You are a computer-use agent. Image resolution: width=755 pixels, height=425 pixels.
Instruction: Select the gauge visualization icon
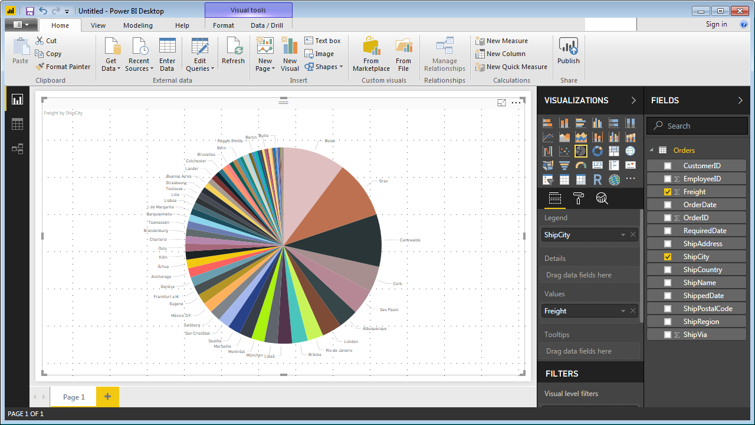[580, 165]
